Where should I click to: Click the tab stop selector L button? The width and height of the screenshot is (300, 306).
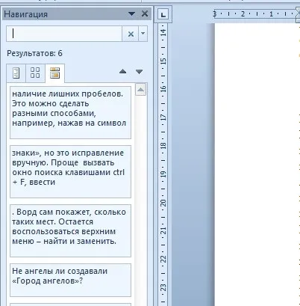(x=163, y=14)
